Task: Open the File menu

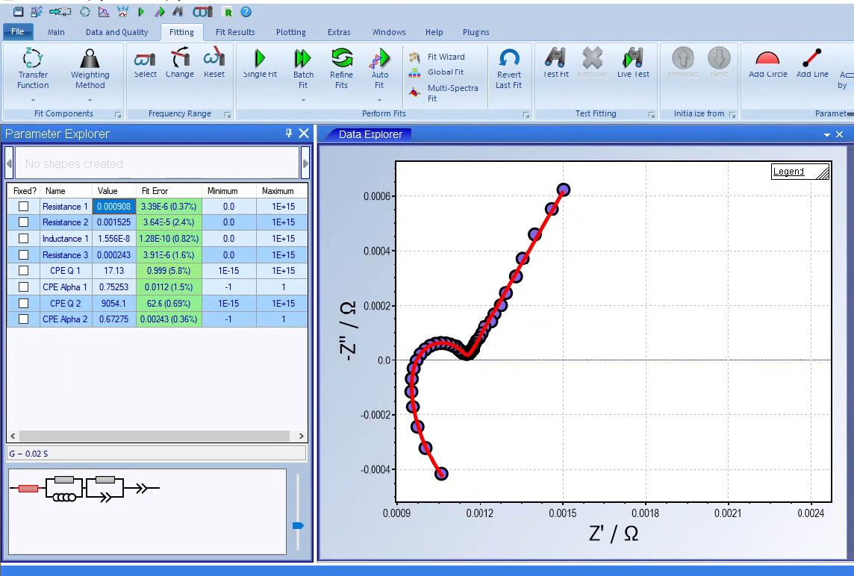Action: 18,31
